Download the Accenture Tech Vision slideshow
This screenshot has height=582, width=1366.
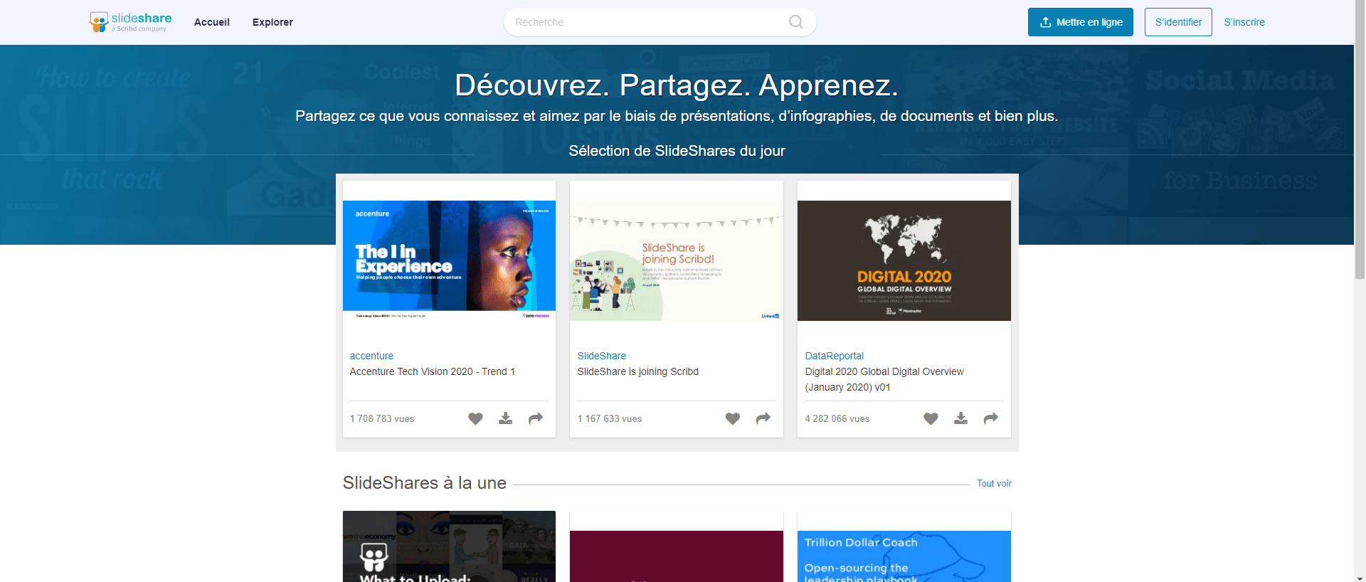click(505, 418)
